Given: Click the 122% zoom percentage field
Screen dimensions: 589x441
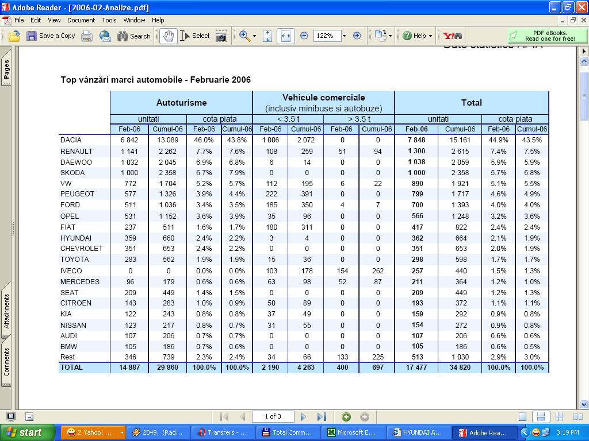Looking at the screenshot, I should tap(327, 36).
